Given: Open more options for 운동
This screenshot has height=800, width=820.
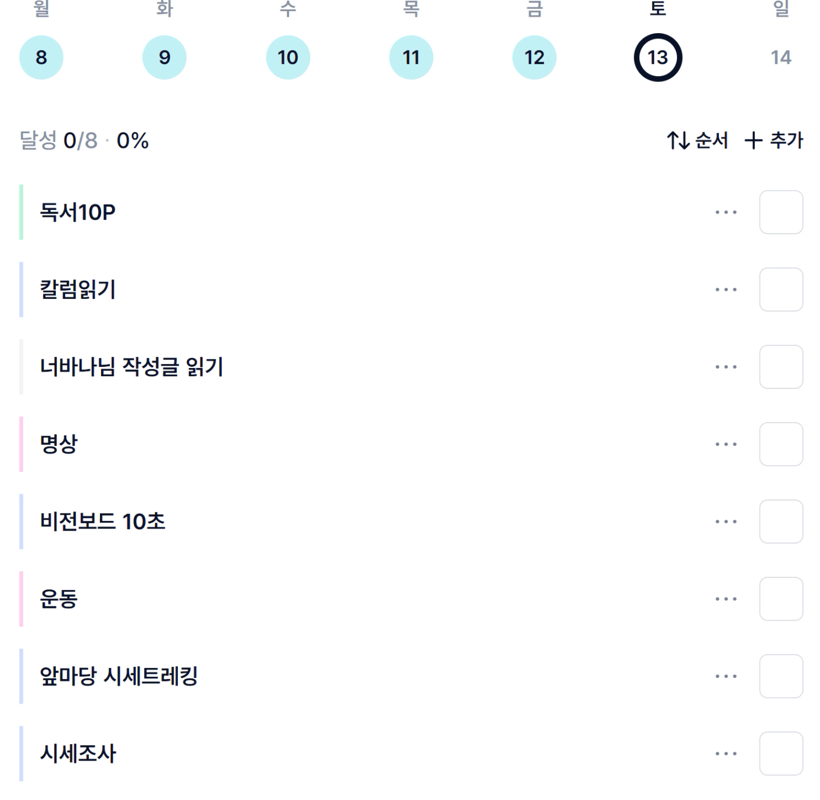Looking at the screenshot, I should pyautogui.click(x=726, y=599).
